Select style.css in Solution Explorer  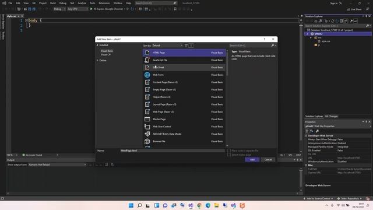(326, 41)
